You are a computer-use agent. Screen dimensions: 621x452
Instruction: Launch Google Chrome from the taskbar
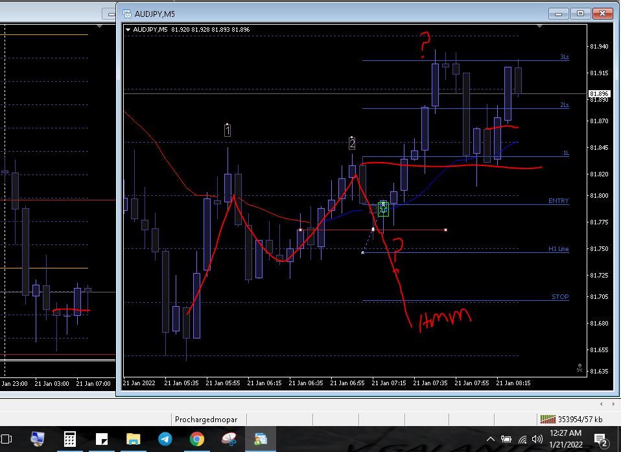(x=197, y=439)
